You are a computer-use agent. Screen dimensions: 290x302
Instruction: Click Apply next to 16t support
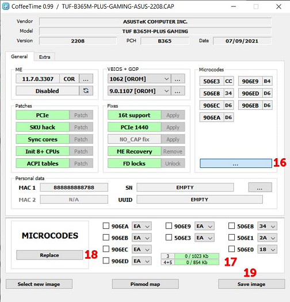pyautogui.click(x=173, y=115)
